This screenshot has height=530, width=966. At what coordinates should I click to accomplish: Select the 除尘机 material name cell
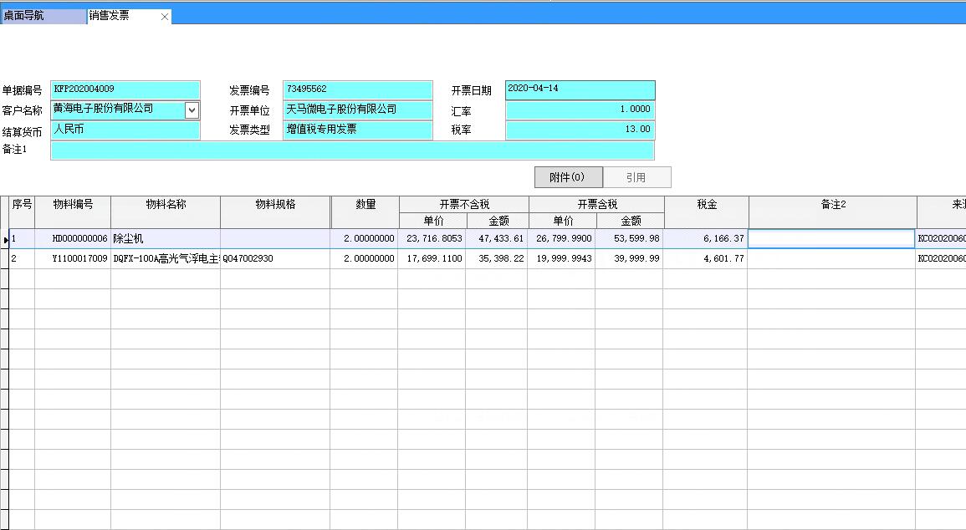click(x=165, y=239)
